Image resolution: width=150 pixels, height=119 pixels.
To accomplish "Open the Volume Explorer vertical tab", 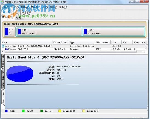I will point(3,80).
